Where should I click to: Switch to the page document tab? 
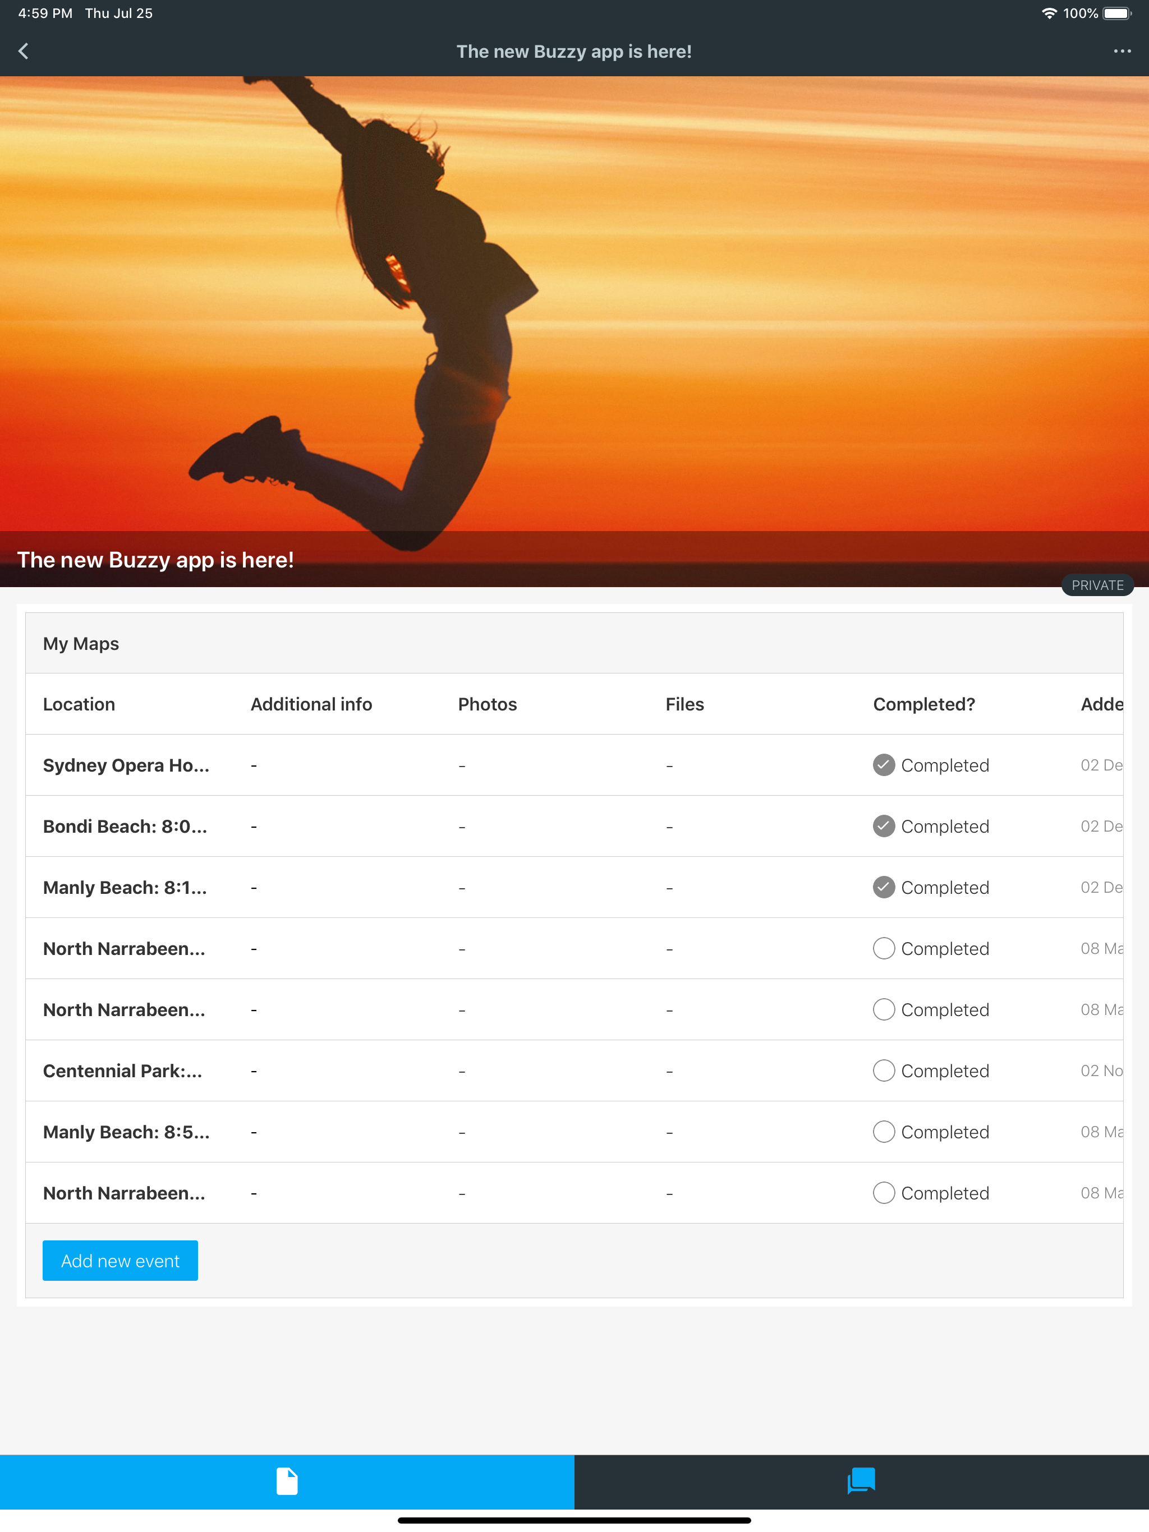click(x=287, y=1482)
